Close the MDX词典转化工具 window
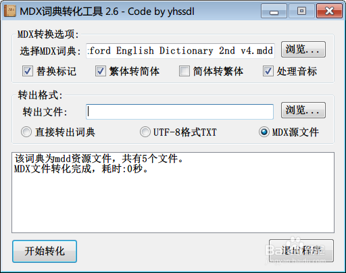This screenshot has width=346, height=273. 329,11
